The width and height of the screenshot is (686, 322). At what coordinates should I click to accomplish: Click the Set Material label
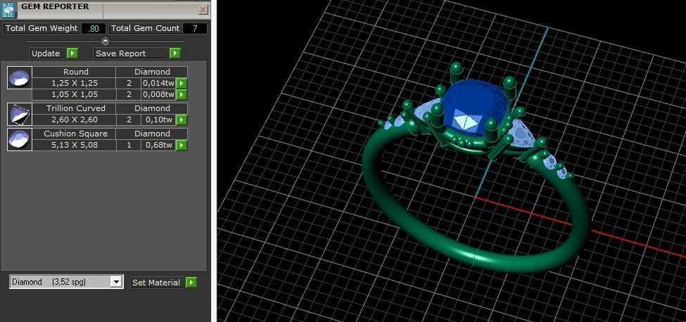click(x=156, y=283)
